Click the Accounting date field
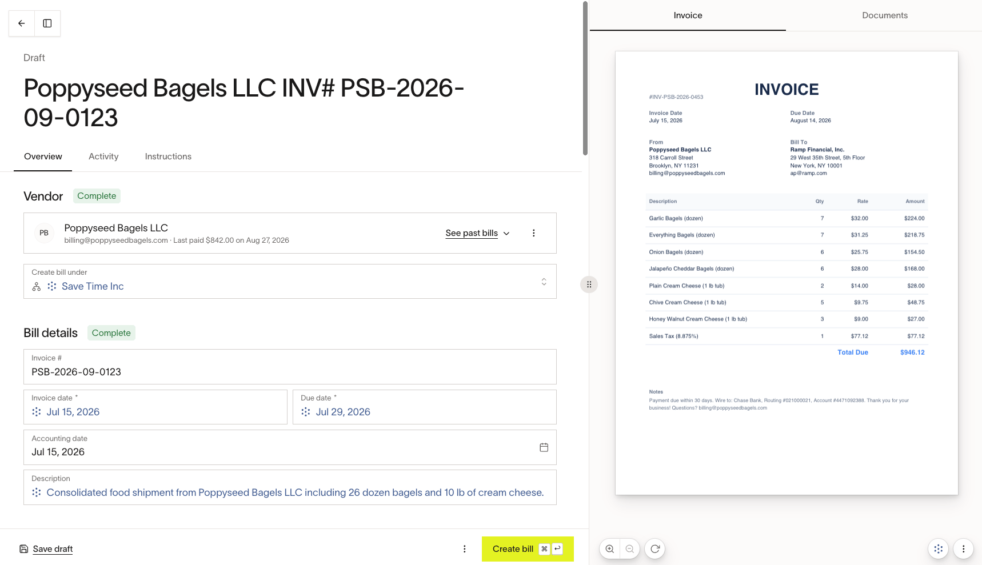This screenshot has width=982, height=565. click(290, 447)
